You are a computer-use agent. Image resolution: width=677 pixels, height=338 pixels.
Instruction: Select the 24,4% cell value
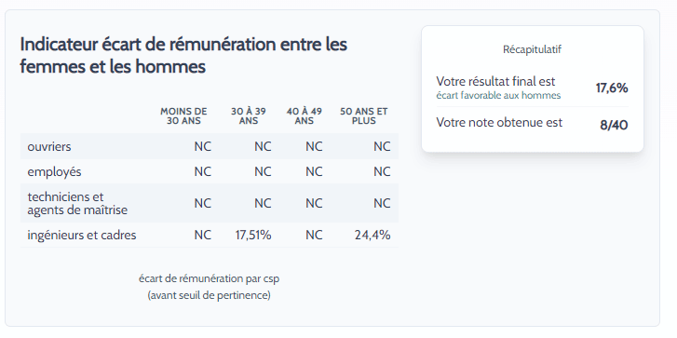(x=372, y=236)
